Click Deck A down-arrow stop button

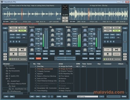[13, 54]
